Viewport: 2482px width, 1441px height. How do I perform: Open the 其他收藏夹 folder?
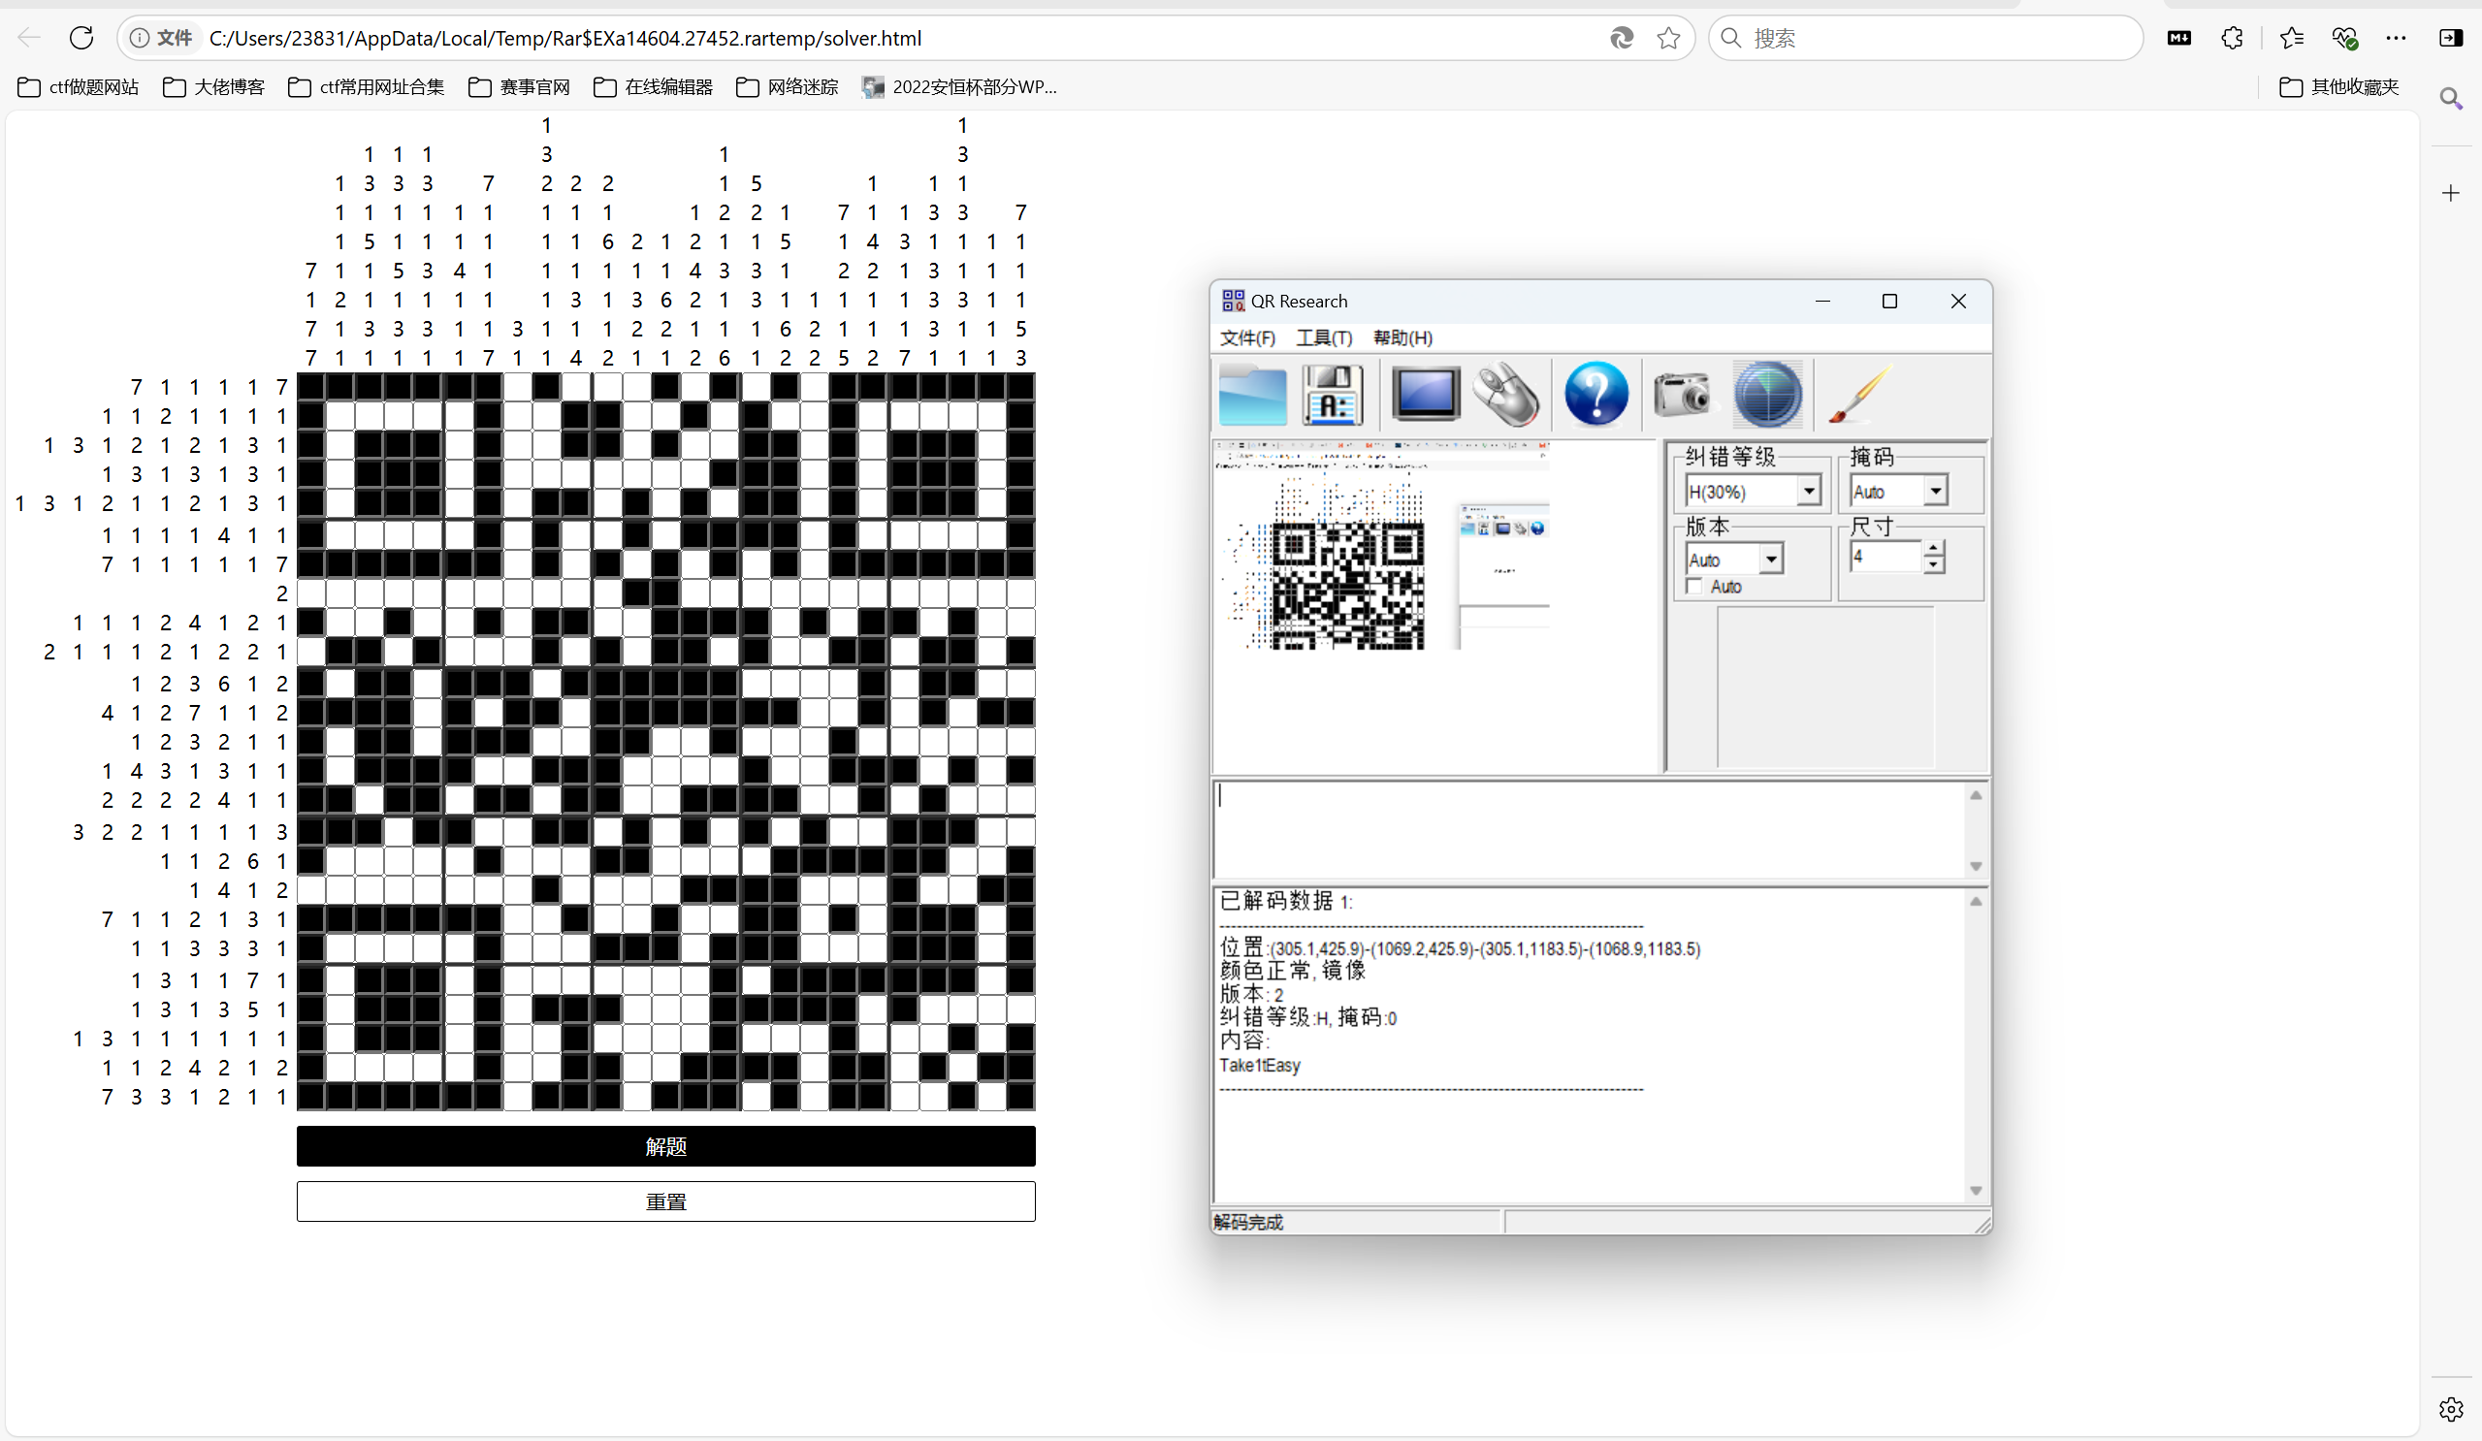2339,86
